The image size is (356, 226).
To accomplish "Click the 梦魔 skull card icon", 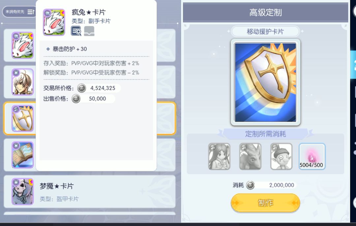I will (x=22, y=192).
